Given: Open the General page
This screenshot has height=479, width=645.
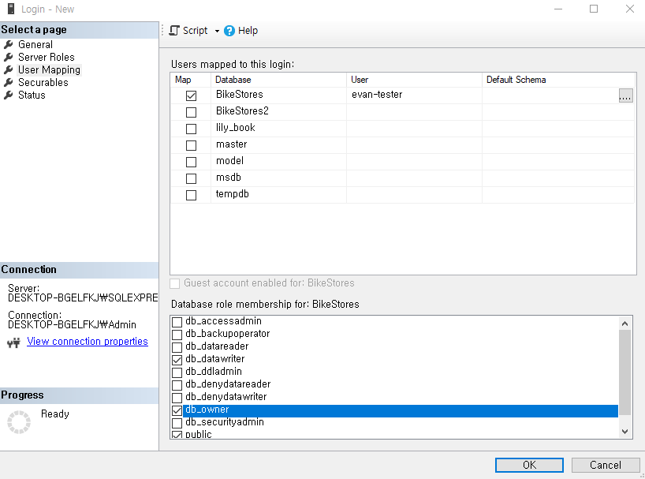Looking at the screenshot, I should click(x=35, y=44).
